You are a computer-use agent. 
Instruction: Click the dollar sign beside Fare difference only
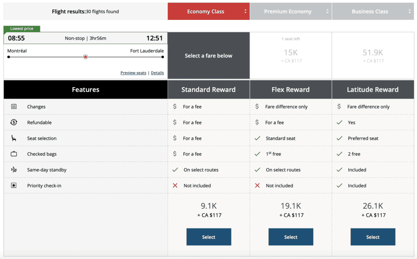[257, 106]
